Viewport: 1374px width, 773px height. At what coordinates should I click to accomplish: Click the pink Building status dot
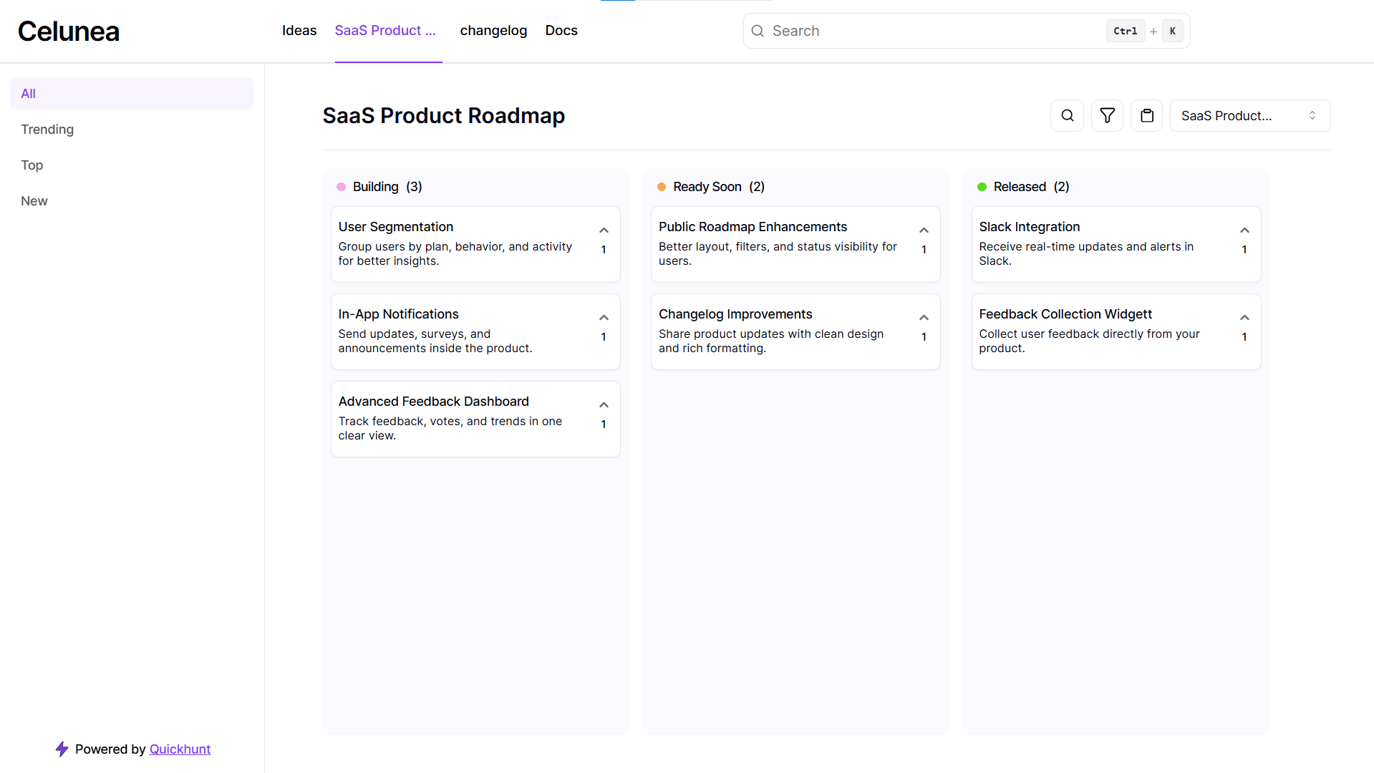pyautogui.click(x=341, y=187)
